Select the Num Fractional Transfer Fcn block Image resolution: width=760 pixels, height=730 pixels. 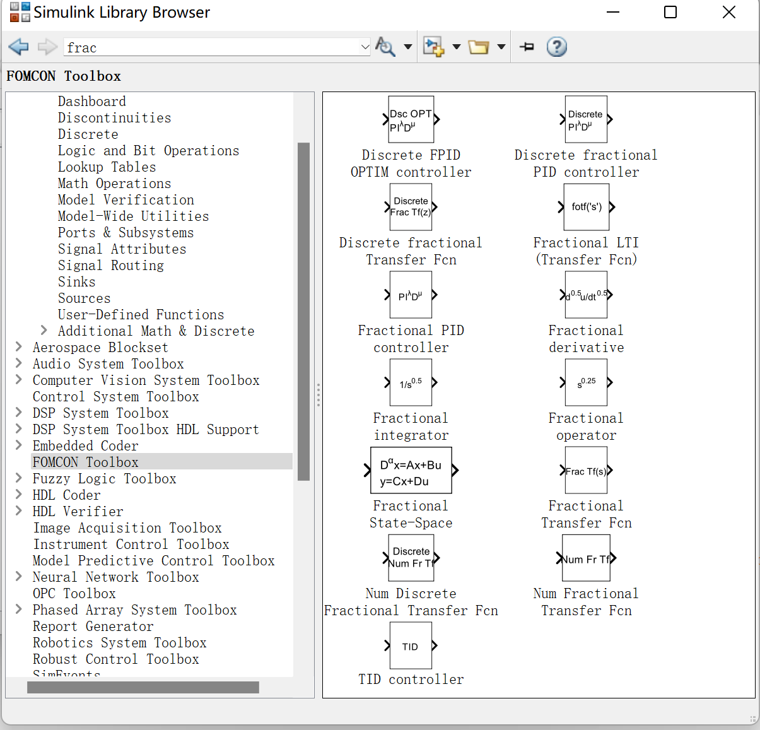tap(586, 558)
